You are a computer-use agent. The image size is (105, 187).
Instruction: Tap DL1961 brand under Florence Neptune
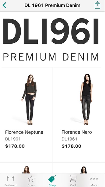tap(13, 139)
